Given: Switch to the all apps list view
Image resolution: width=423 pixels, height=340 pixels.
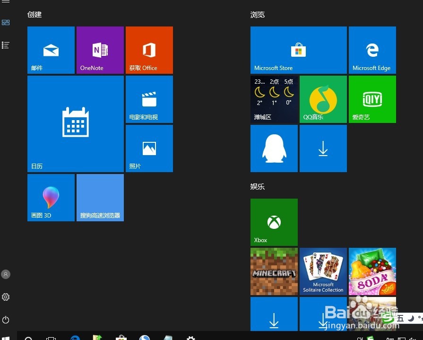Looking at the screenshot, I should 6,45.
